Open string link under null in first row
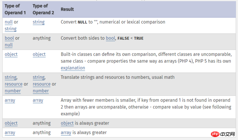 click(10, 29)
